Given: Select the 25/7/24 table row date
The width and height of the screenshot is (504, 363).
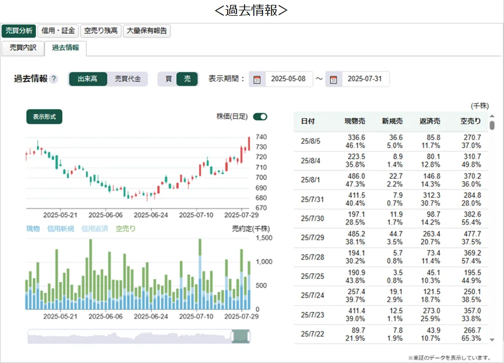Looking at the screenshot, I should point(312,295).
